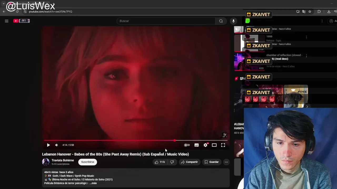
Task: Open browser downloads
Action: pyautogui.click(x=329, y=12)
